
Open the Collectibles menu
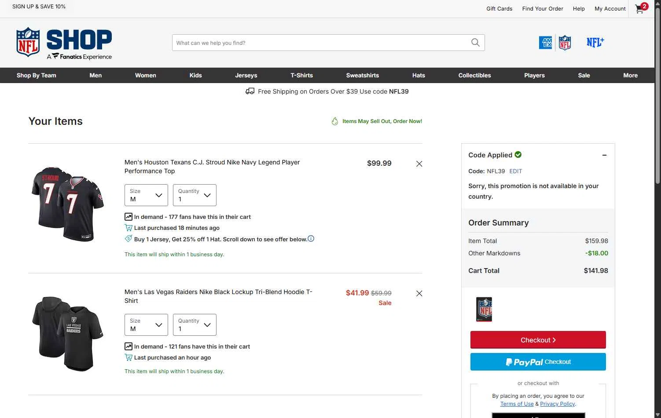(x=475, y=75)
